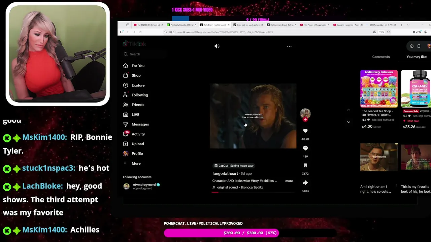431x242 pixels.
Task: Switch to the Cute sad cat browser tab
Action: pyautogui.click(x=248, y=25)
